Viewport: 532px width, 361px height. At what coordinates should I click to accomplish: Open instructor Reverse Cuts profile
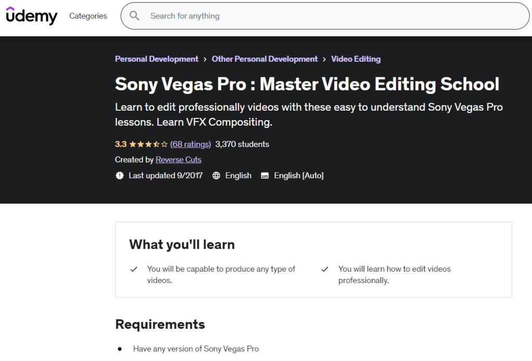(x=178, y=159)
